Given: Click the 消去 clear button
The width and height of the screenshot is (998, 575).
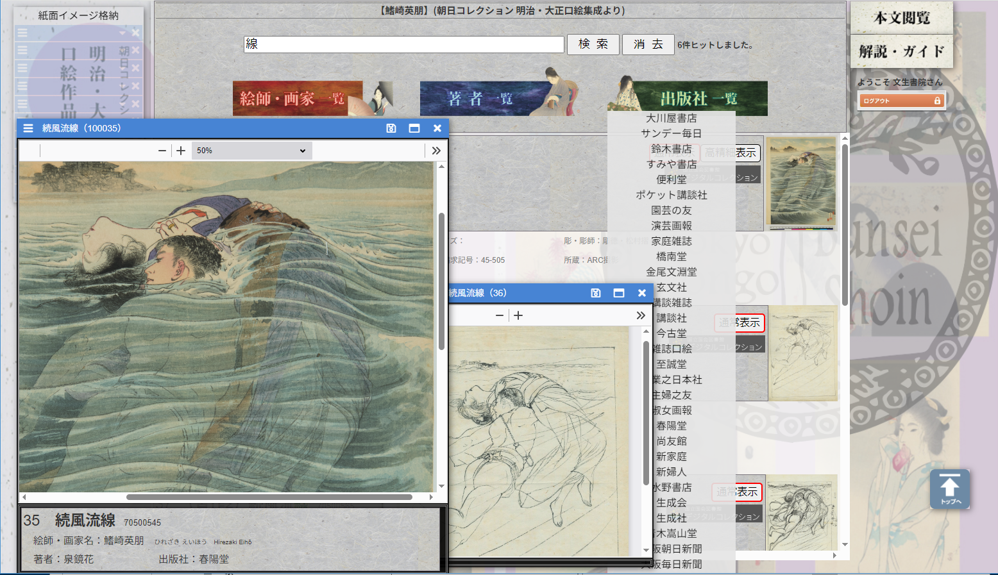Looking at the screenshot, I should point(648,44).
